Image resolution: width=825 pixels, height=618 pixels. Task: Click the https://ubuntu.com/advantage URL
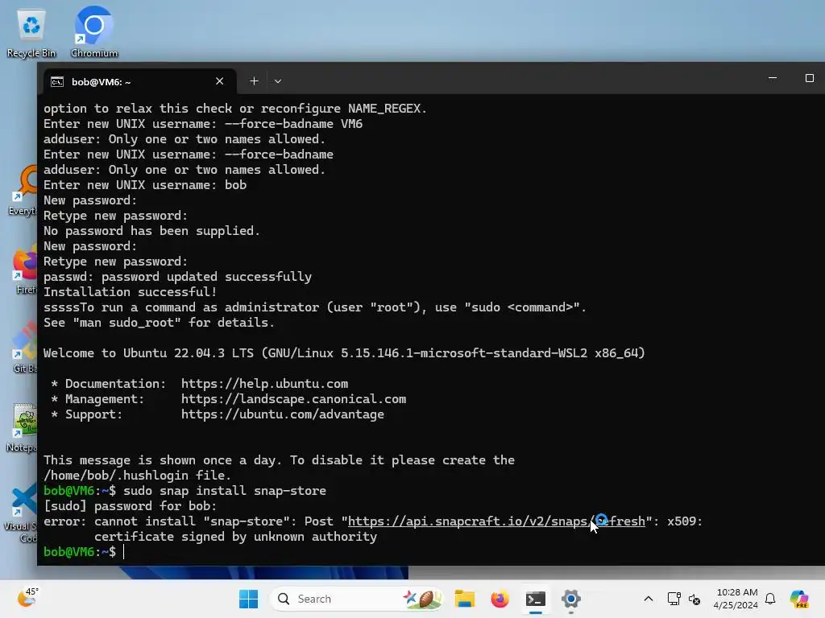[283, 414]
